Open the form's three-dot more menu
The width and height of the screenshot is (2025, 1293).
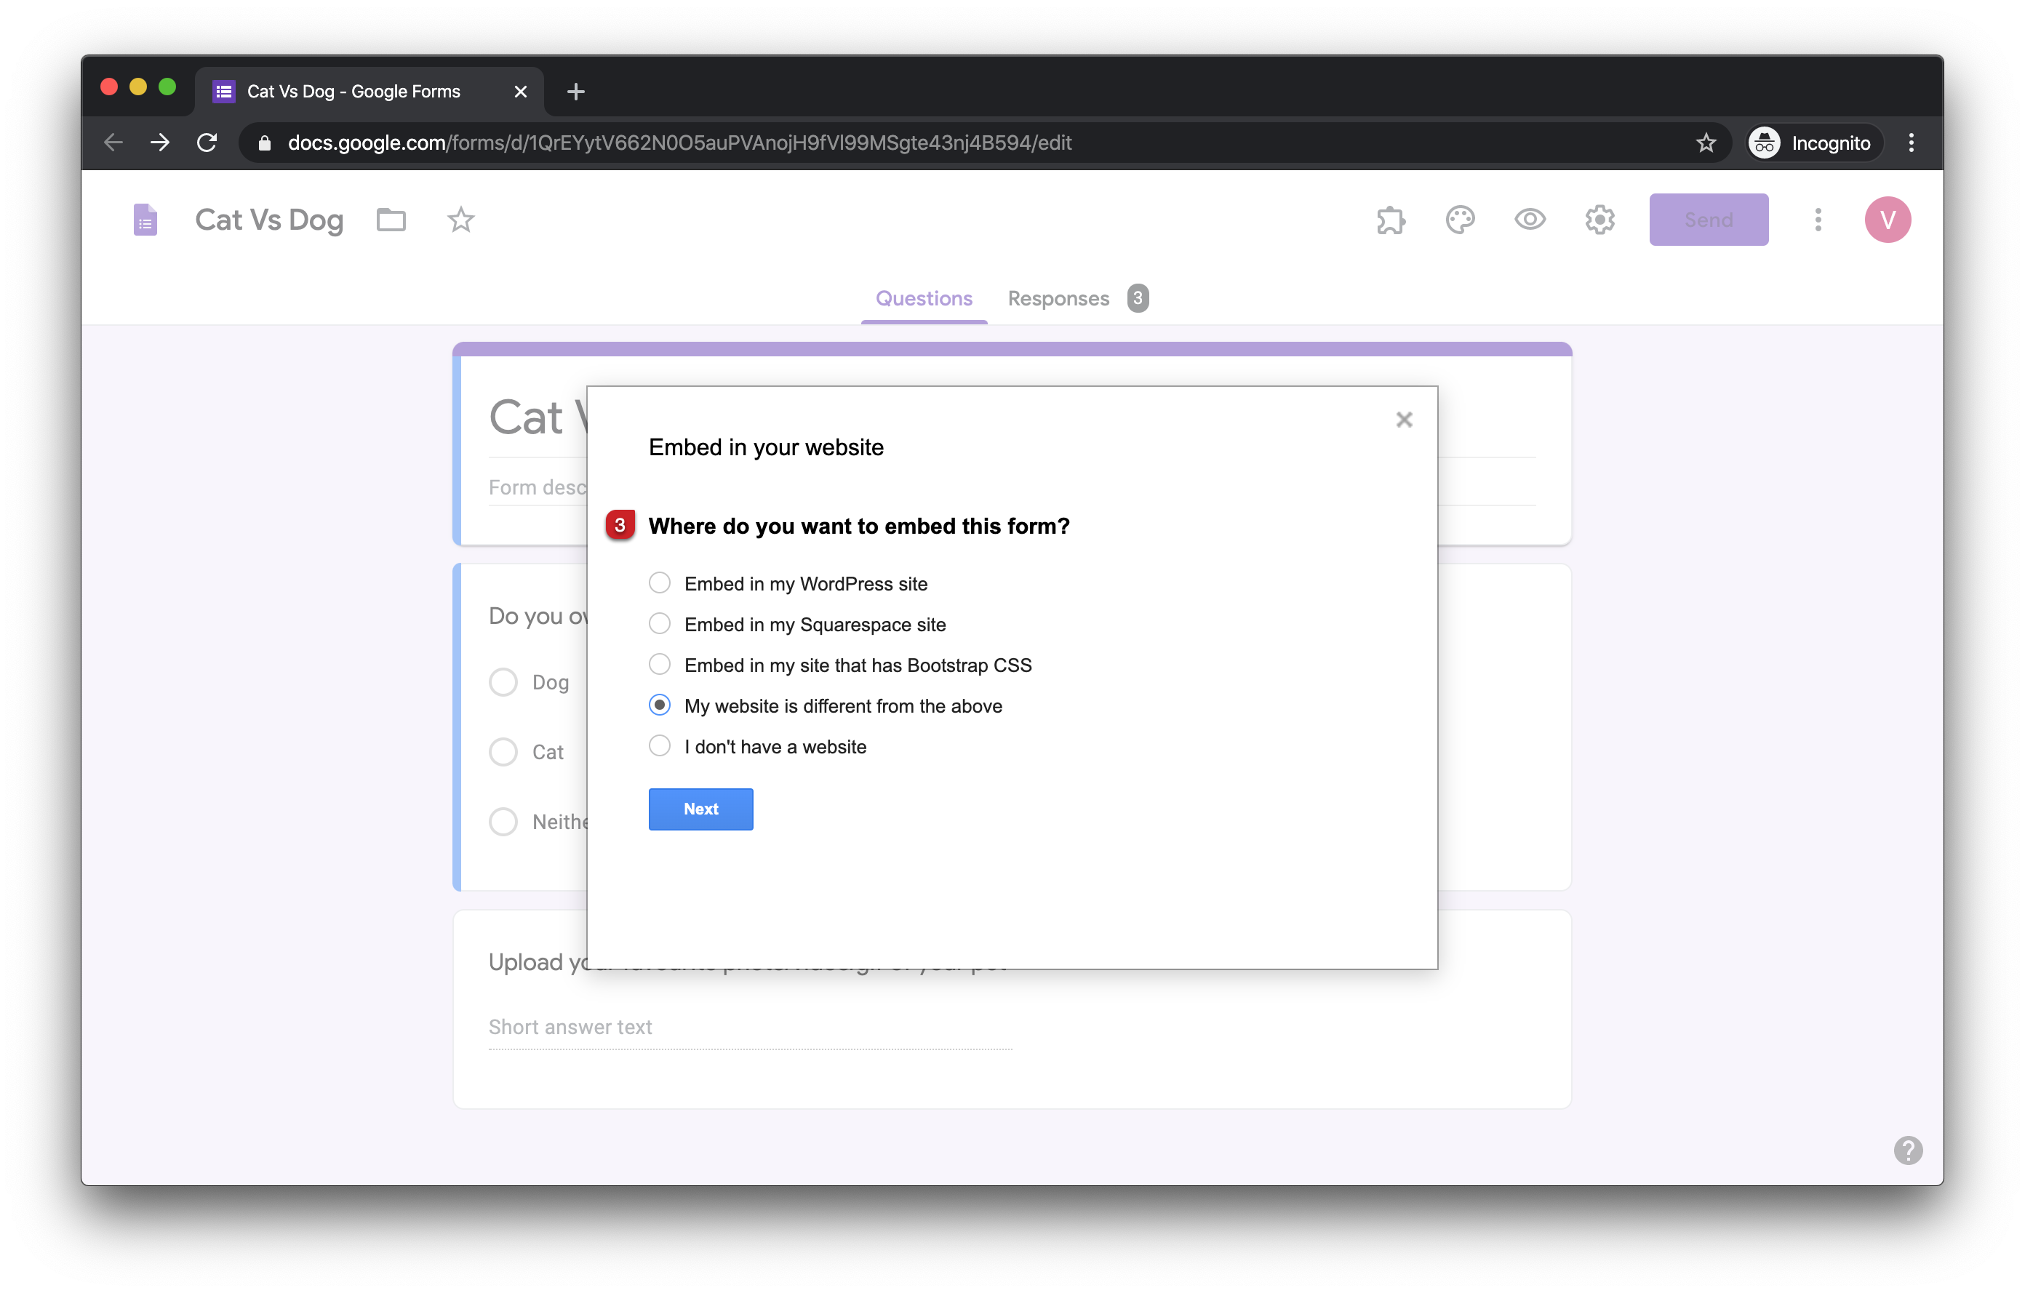(x=1817, y=220)
